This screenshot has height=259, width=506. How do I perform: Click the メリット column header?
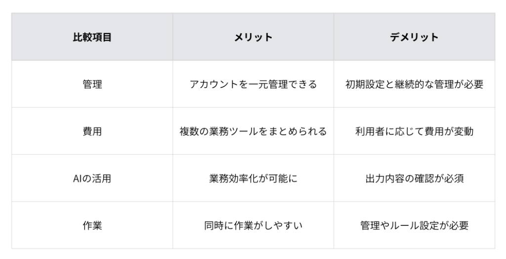click(253, 37)
